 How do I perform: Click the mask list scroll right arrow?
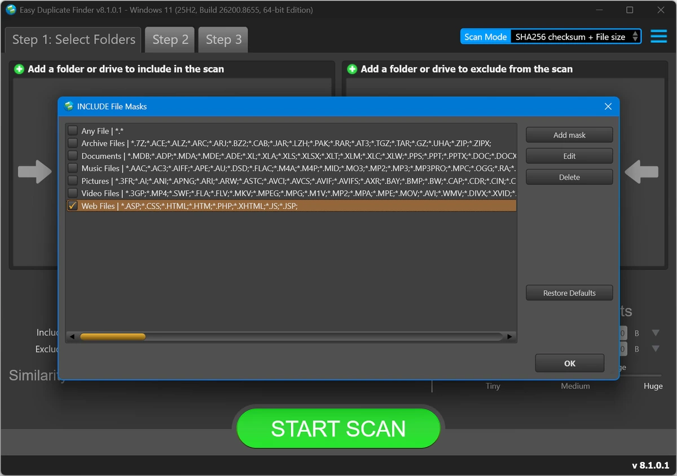point(510,336)
